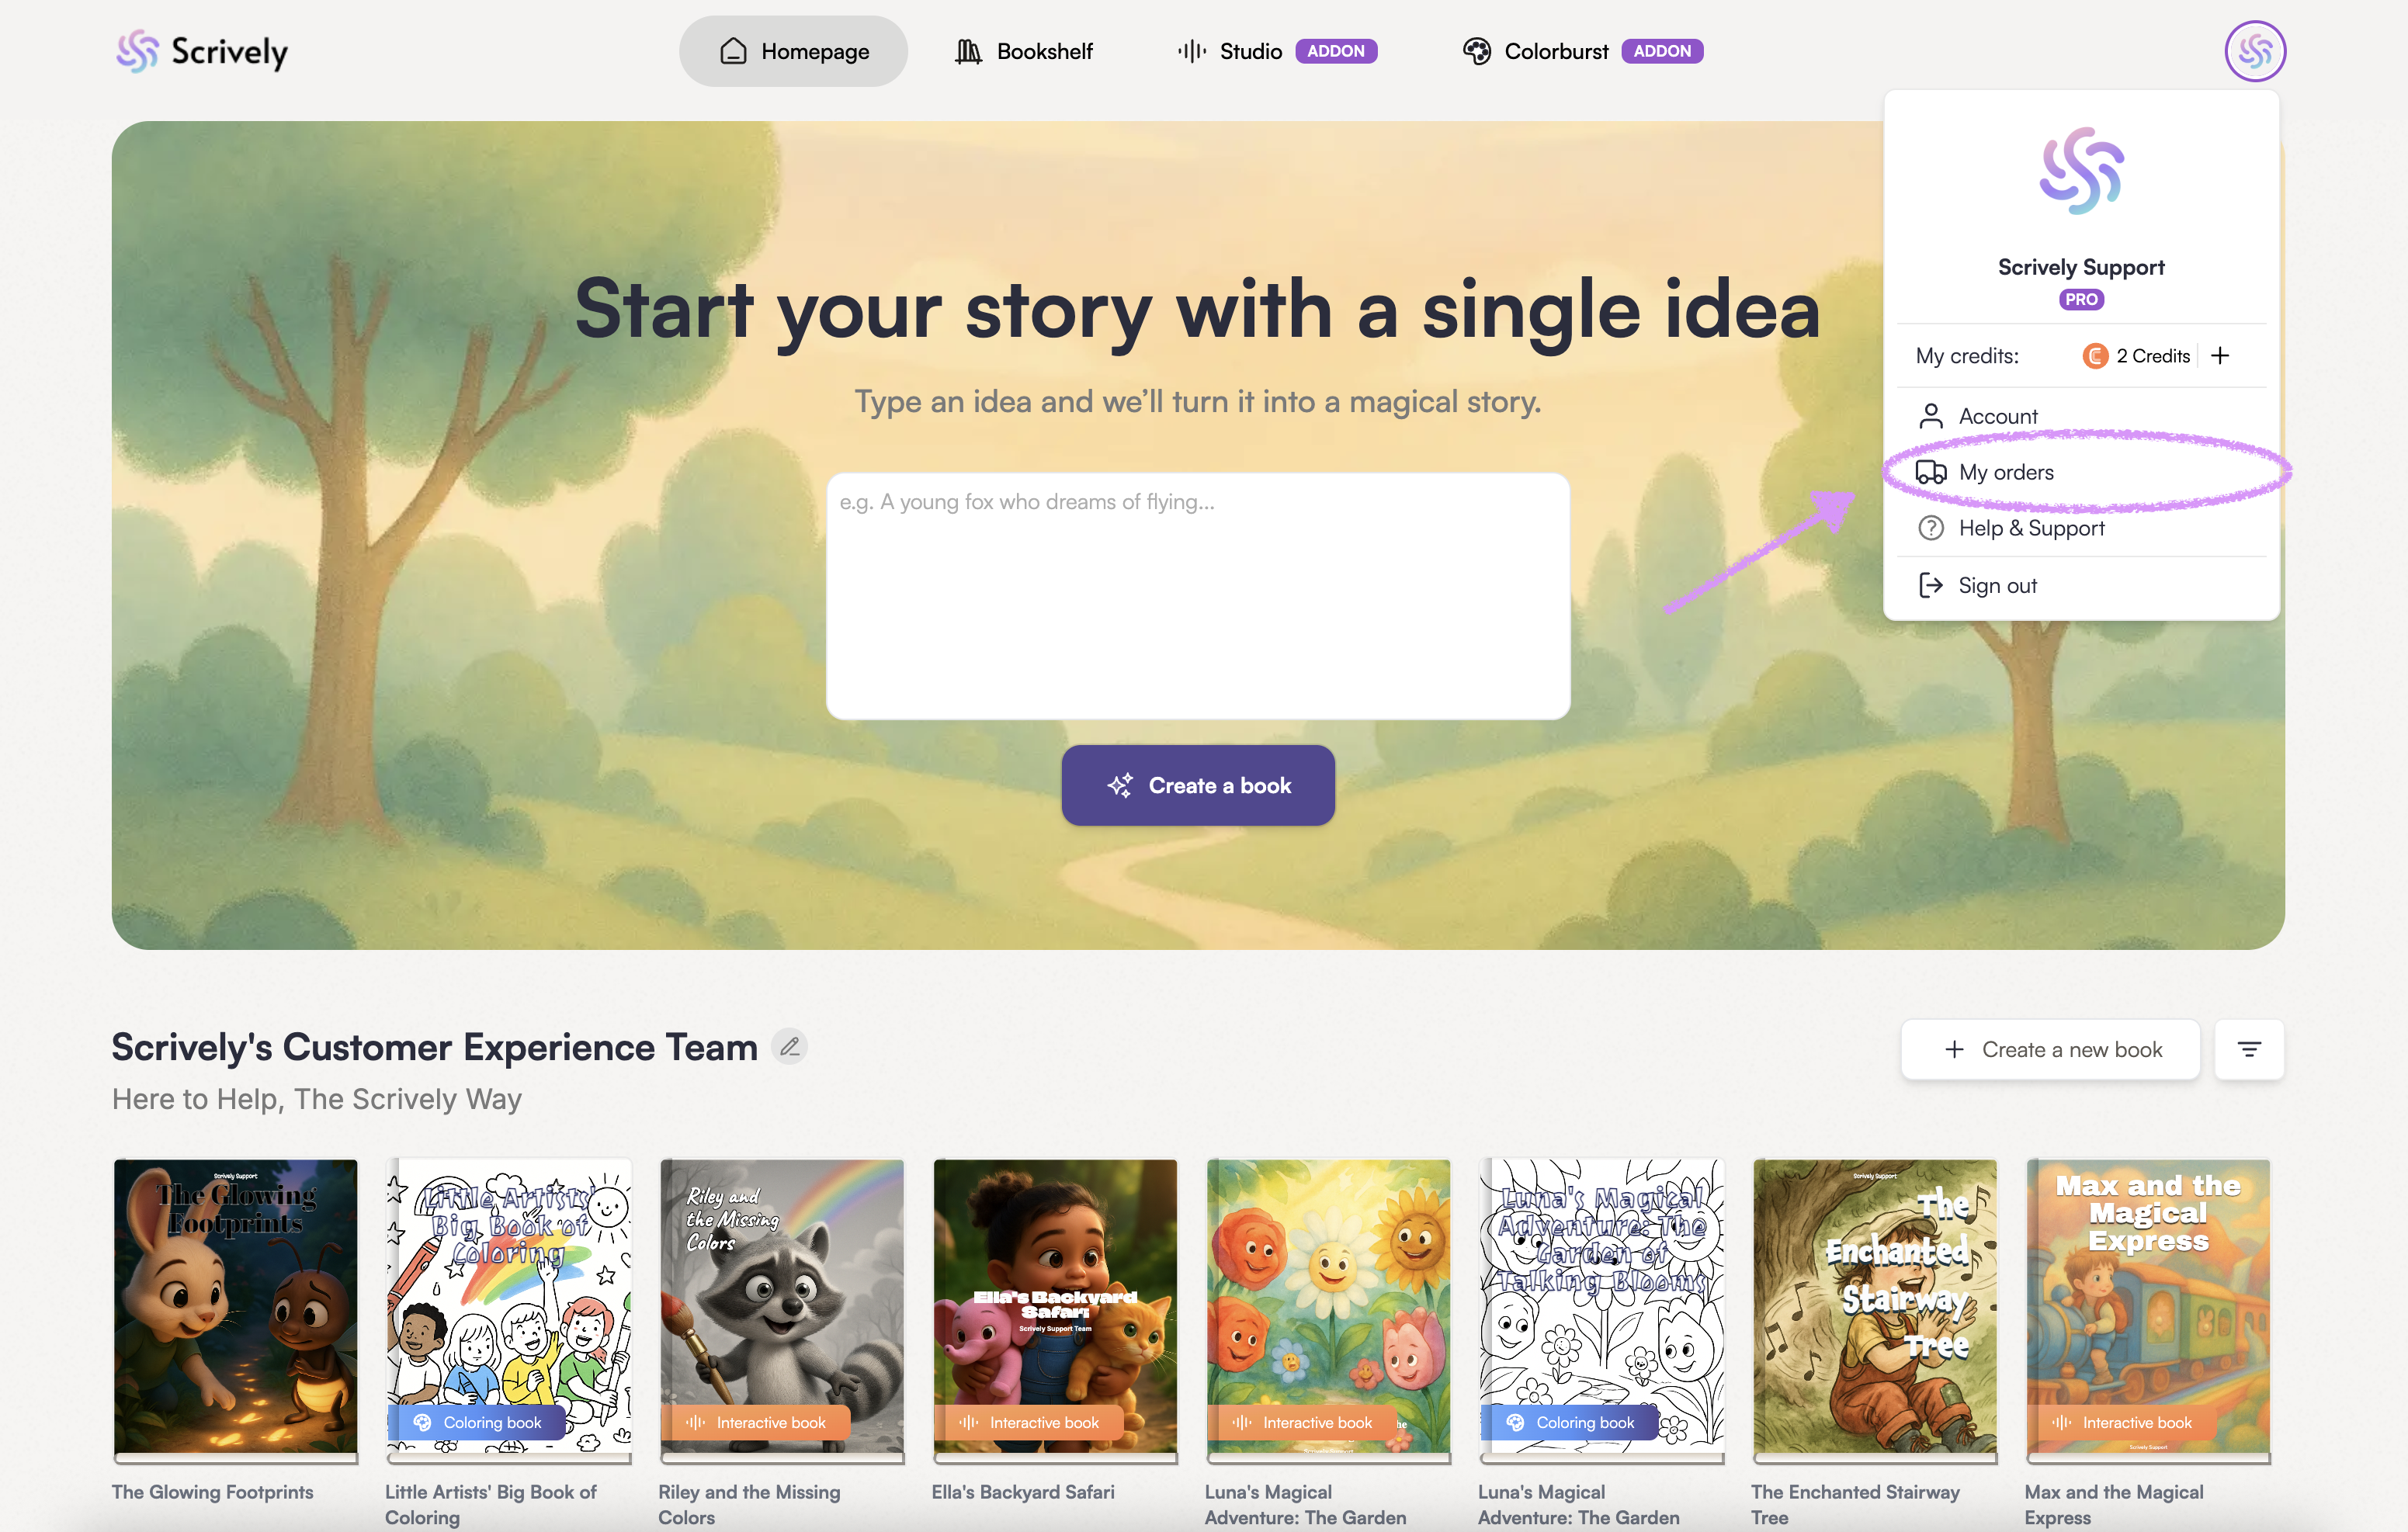Click the orange credits coin icon
The image size is (2408, 1532).
pos(2095,356)
